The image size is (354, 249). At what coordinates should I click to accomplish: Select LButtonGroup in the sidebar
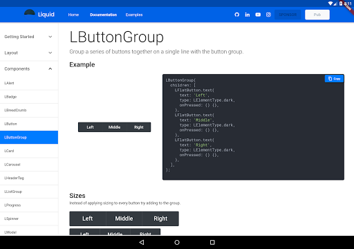29,138
